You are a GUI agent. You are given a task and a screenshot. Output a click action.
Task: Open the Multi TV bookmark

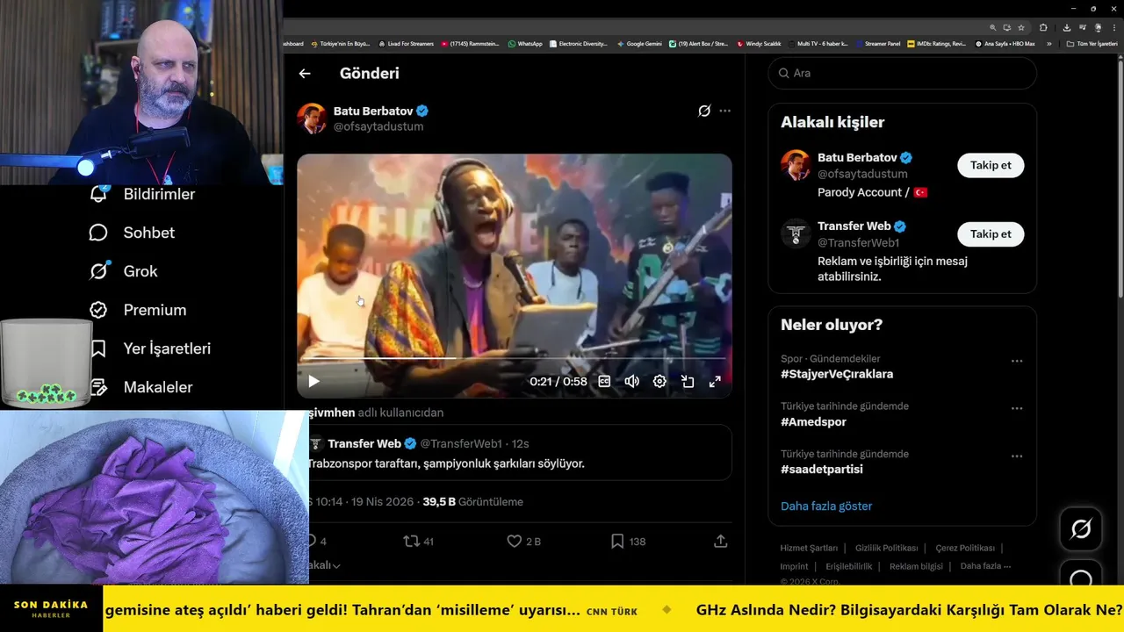[x=818, y=44]
